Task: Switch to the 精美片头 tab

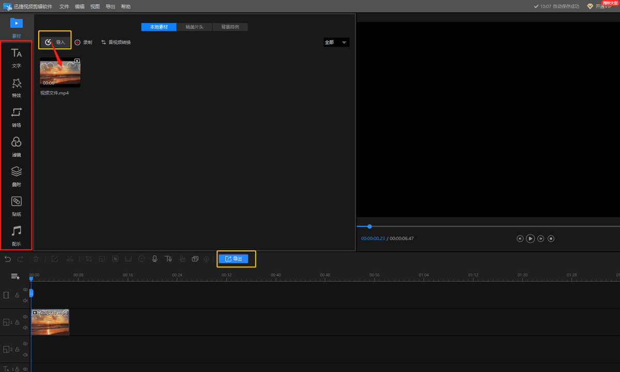Action: point(194,27)
